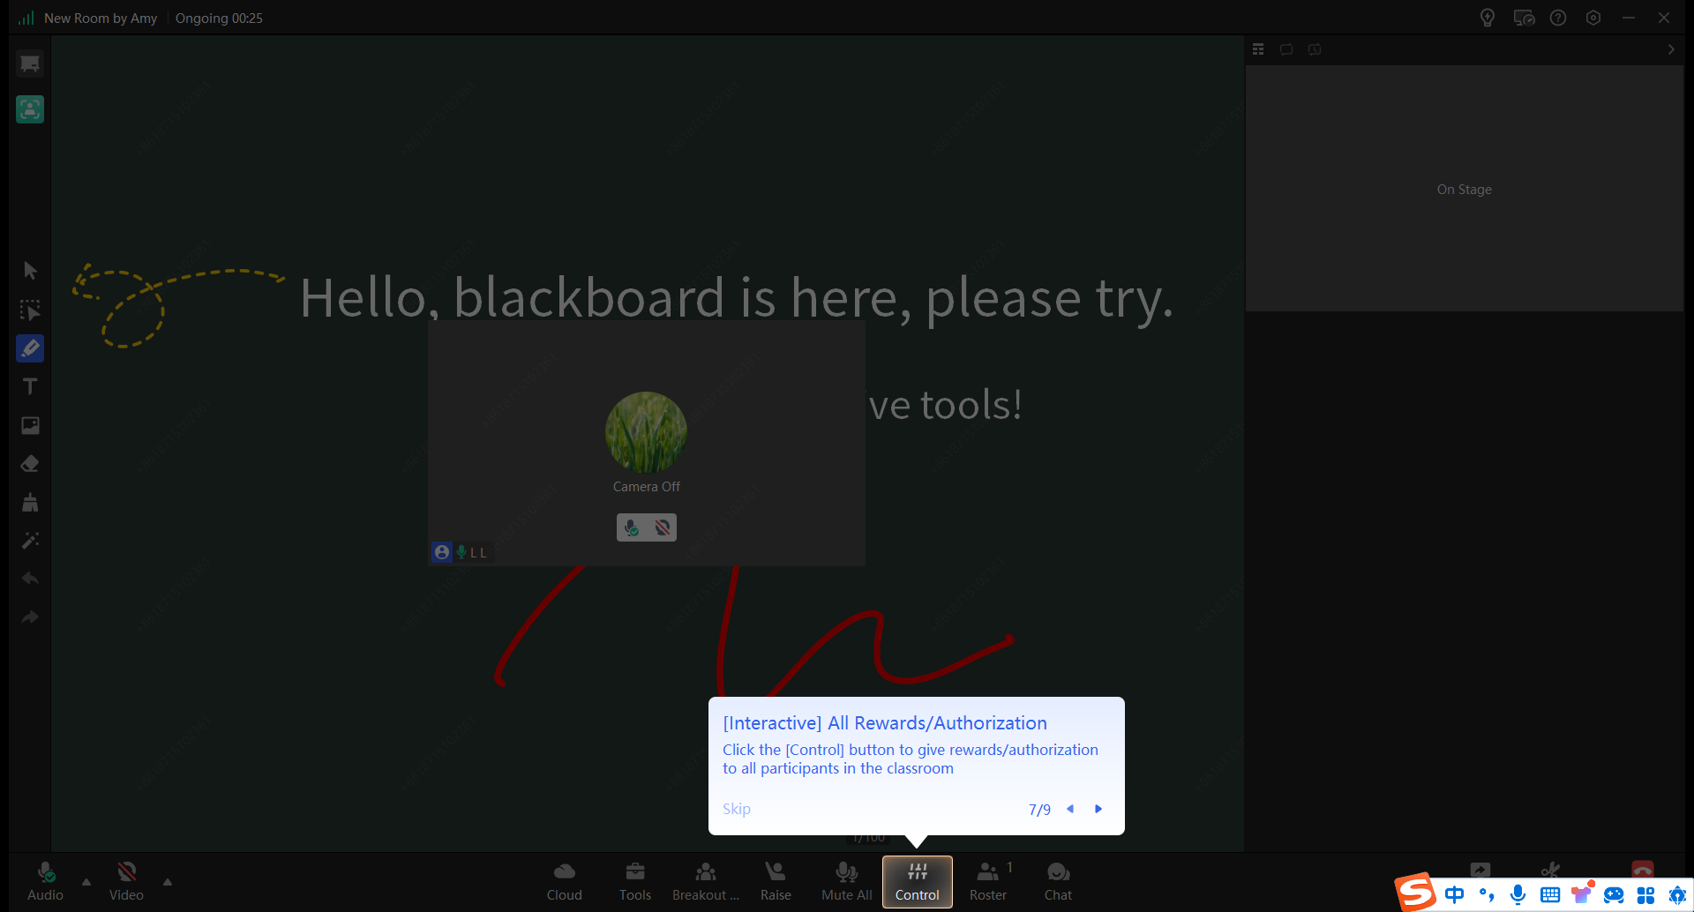Click the signal strength bars icon
The height and width of the screenshot is (912, 1694).
tap(26, 18)
